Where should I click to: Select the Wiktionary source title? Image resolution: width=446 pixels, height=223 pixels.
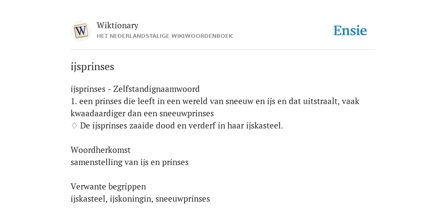pos(118,25)
